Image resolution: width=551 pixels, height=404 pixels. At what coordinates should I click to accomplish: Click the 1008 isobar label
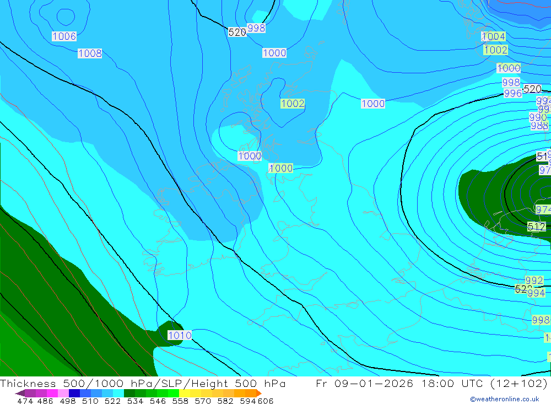click(90, 53)
